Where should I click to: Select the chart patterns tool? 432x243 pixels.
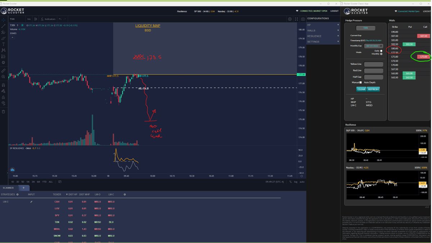(x=3, y=50)
